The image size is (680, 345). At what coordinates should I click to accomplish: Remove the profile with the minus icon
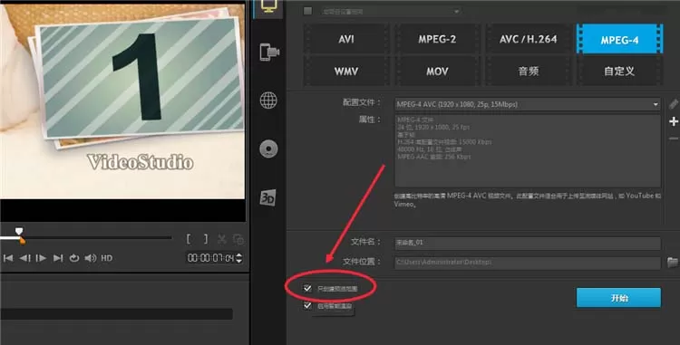pyautogui.click(x=673, y=139)
